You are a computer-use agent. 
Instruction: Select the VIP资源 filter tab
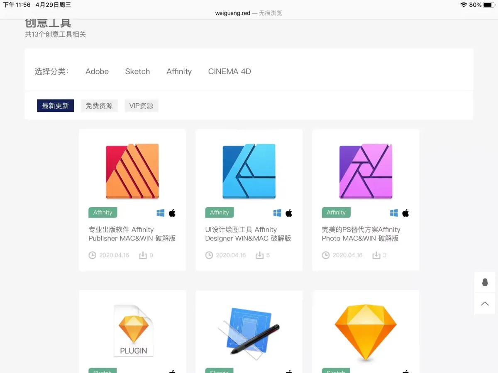click(141, 106)
